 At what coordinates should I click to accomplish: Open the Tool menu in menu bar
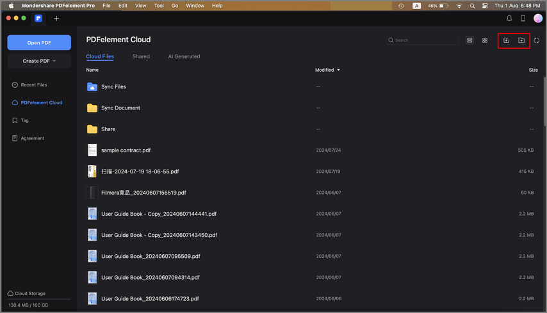pos(159,6)
